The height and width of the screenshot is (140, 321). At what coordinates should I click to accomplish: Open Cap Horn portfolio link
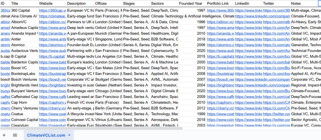(220, 102)
